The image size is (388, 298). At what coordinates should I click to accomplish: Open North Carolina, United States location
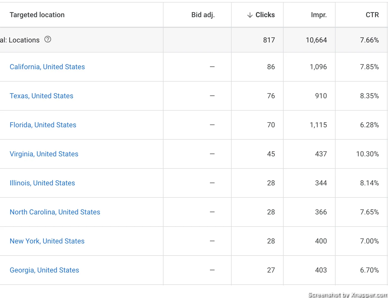point(55,212)
